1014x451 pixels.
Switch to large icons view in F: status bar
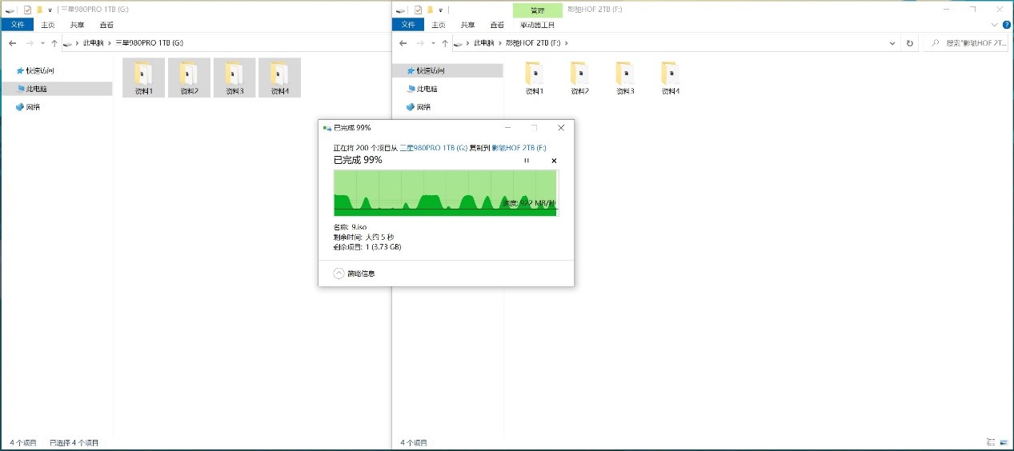pyautogui.click(x=1004, y=442)
